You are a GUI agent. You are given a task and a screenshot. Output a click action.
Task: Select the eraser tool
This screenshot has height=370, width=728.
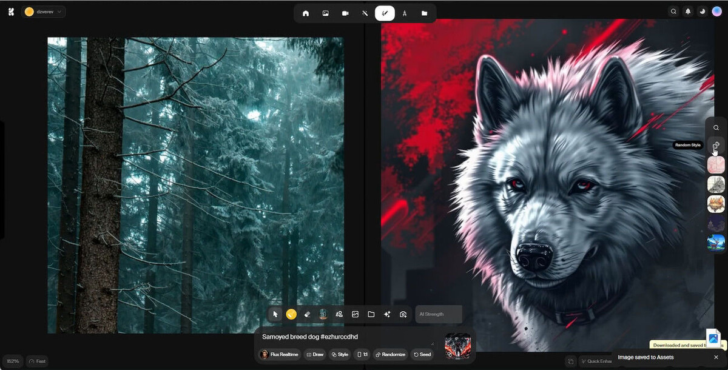(x=307, y=314)
